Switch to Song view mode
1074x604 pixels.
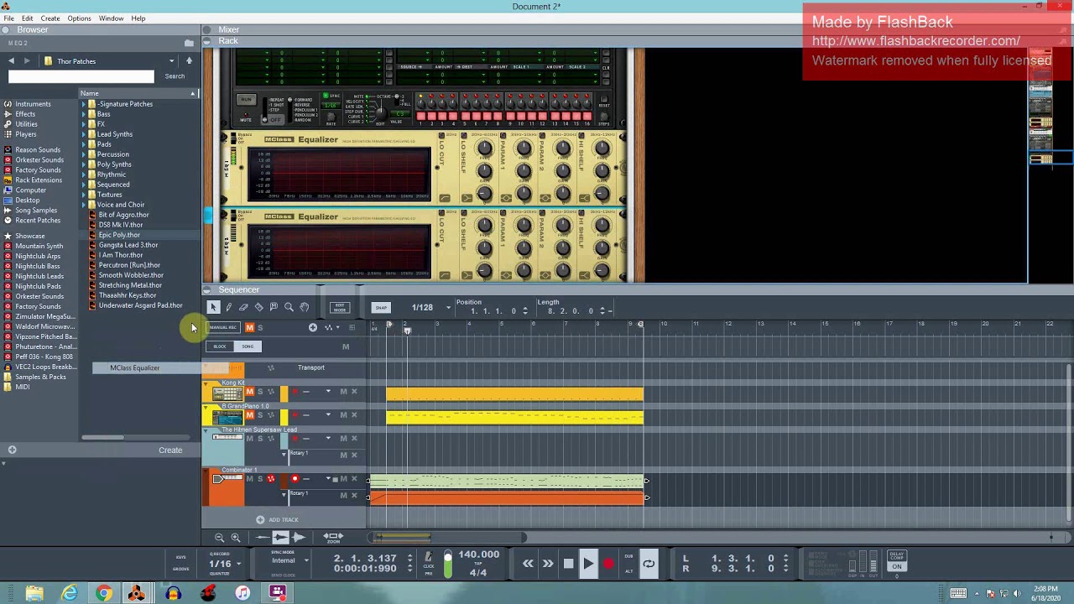(248, 346)
